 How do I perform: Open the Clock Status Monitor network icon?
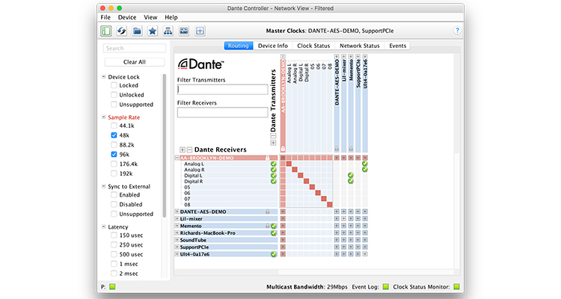pos(168,31)
